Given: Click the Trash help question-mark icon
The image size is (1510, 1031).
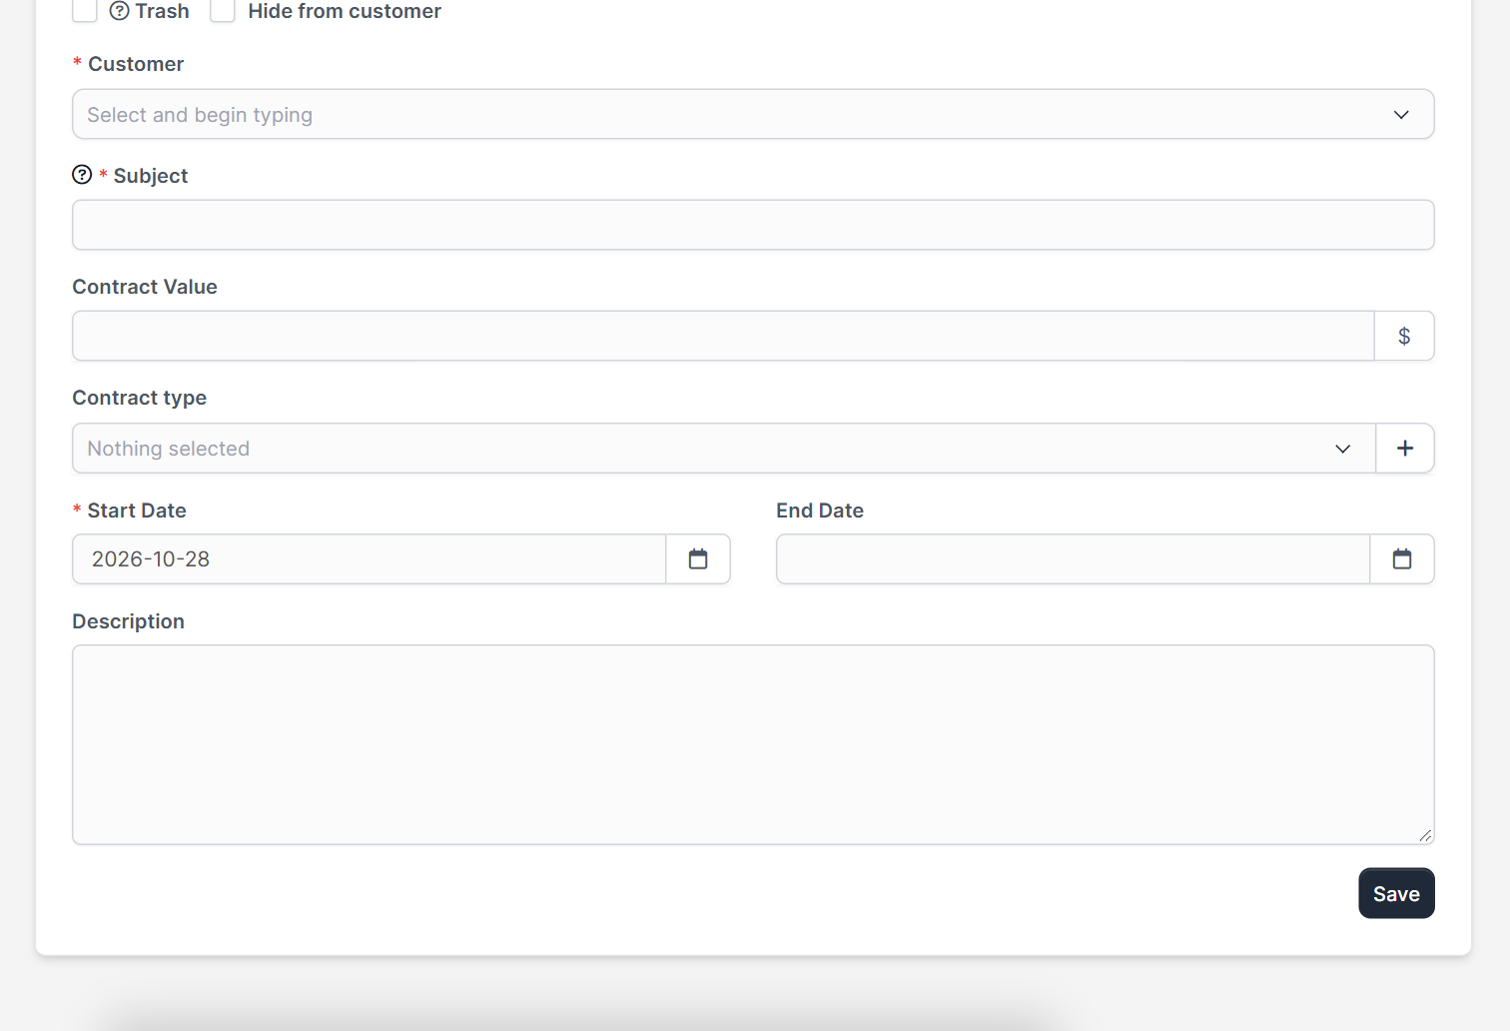Looking at the screenshot, I should pyautogui.click(x=120, y=11).
